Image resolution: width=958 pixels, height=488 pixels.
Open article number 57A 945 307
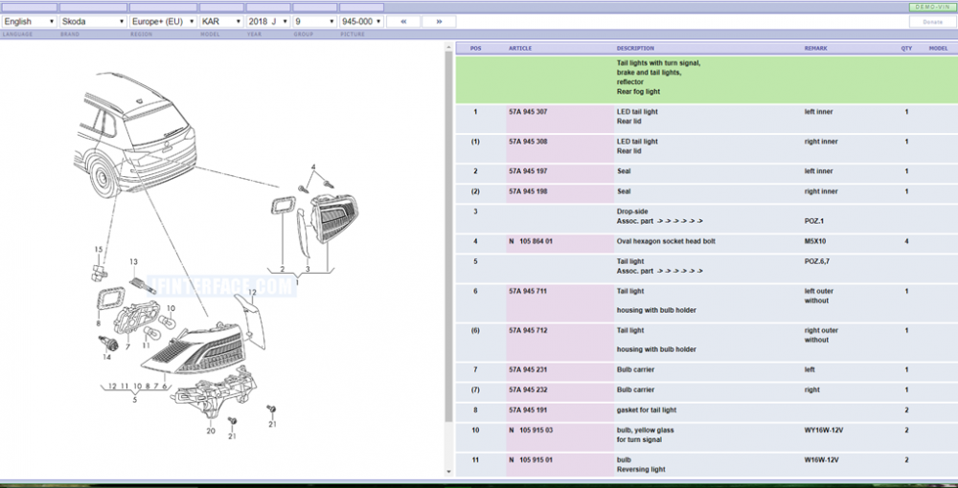[528, 112]
